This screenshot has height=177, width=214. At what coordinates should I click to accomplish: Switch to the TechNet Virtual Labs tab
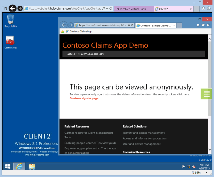pyautogui.click(x=133, y=9)
